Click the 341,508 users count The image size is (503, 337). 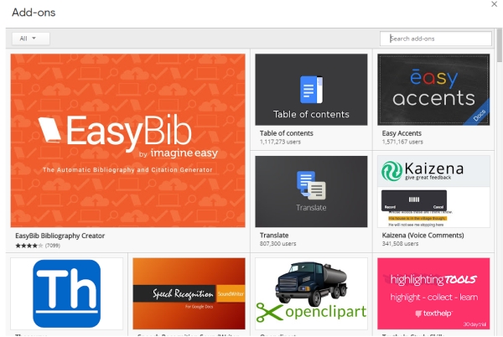(x=400, y=244)
